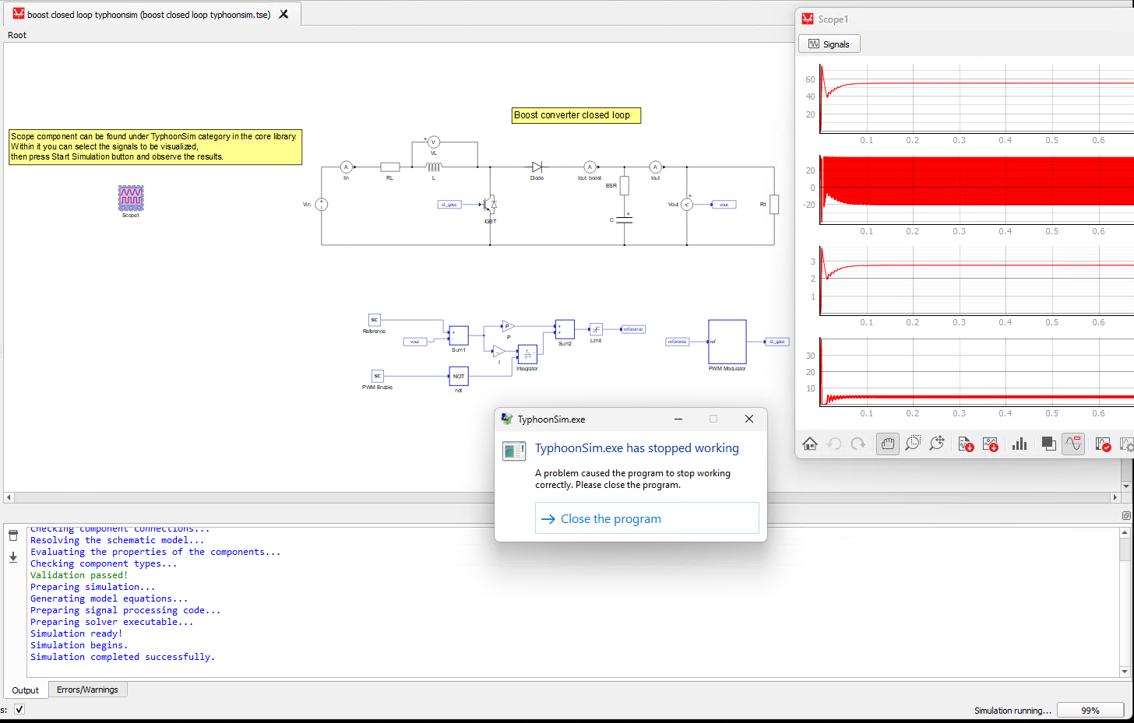Click the right arrow of schematic horizontal scrollbar
Image resolution: width=1134 pixels, height=723 pixels.
click(x=1115, y=497)
